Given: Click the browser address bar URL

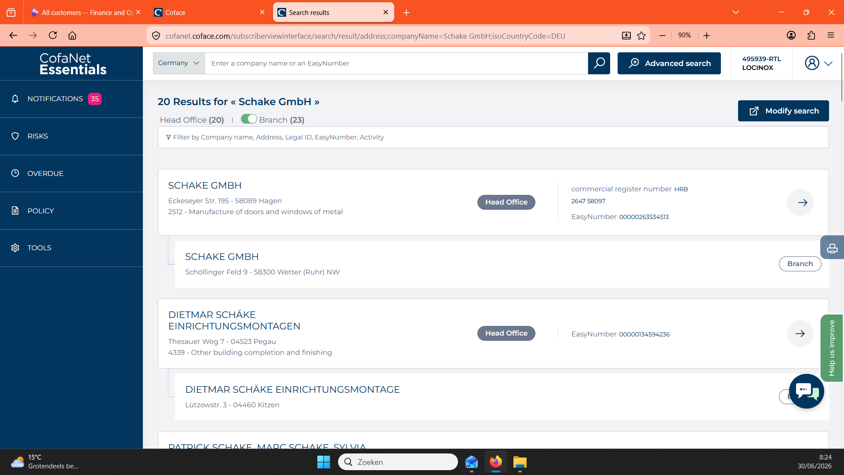Looking at the screenshot, I should [365, 36].
